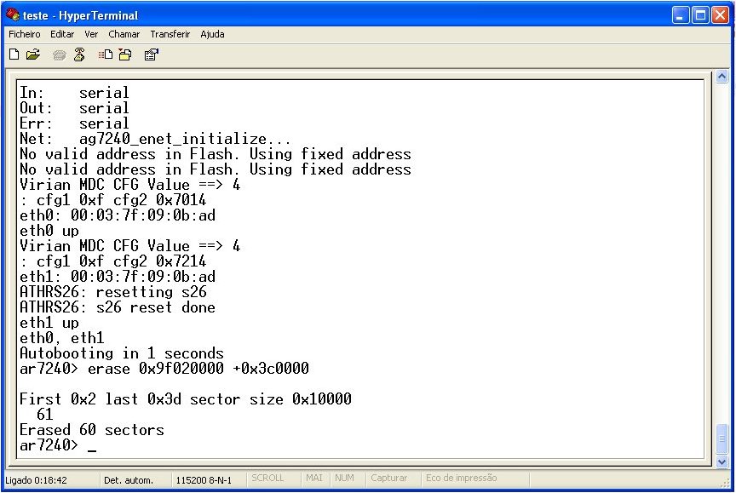Click the SCROLL indicator in status bar

tap(267, 479)
